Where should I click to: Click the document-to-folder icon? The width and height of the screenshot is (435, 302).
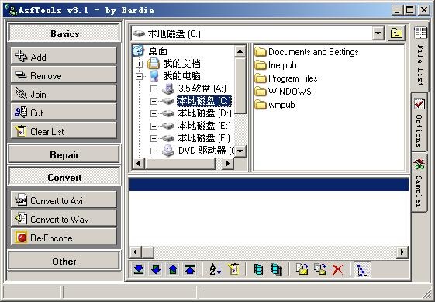point(302,269)
